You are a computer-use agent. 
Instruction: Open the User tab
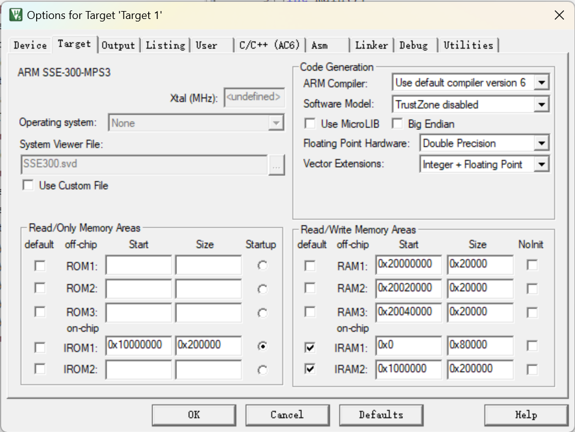(x=212, y=45)
